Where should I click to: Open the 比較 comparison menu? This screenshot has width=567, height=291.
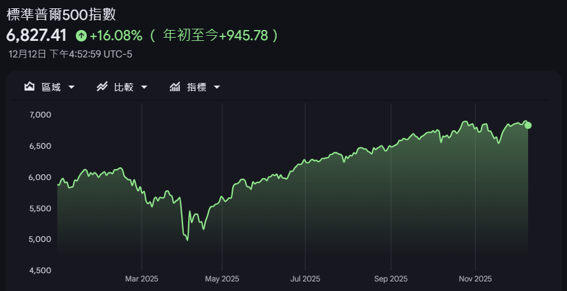[122, 87]
